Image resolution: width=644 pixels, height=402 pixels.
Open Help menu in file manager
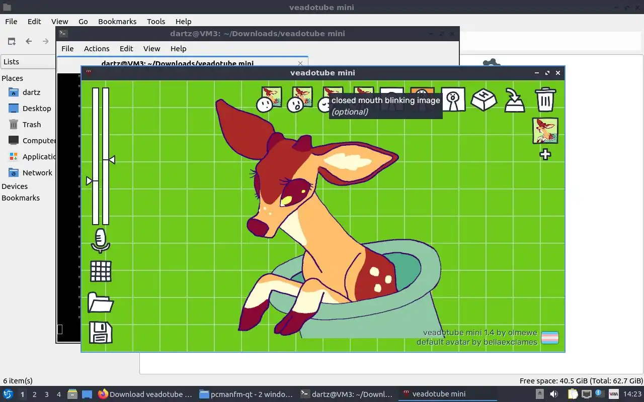point(183,21)
